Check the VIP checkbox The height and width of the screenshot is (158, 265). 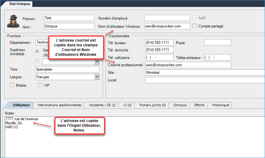click(x=40, y=85)
